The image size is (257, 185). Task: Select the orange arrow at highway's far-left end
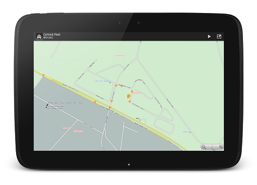point(44,75)
